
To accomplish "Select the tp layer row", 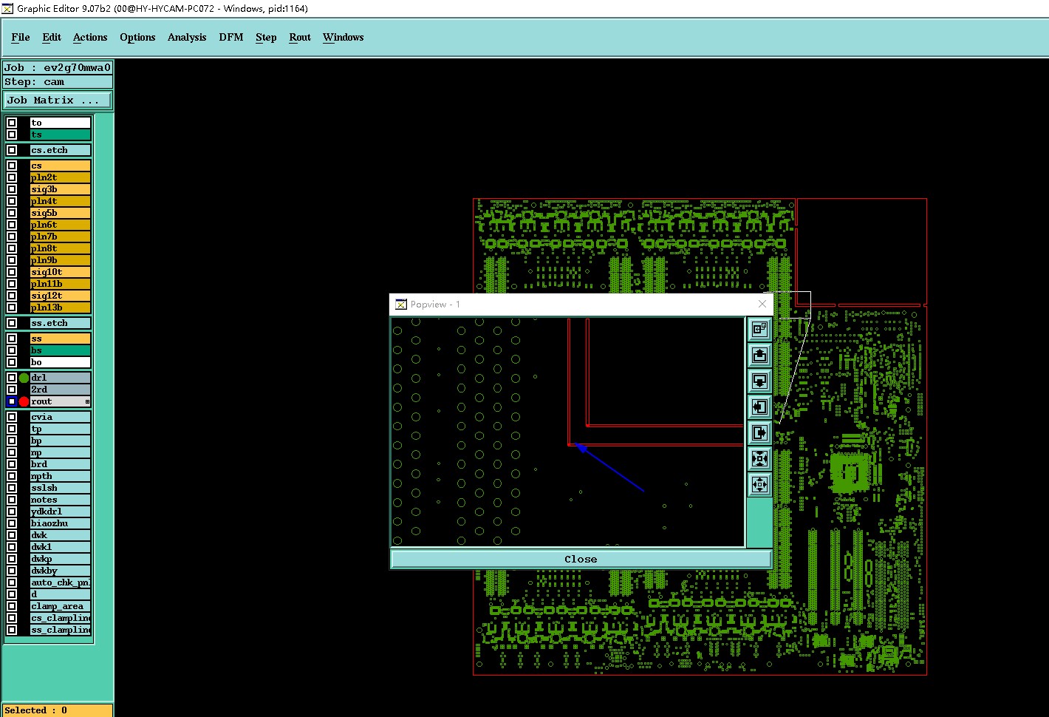I will click(x=61, y=429).
